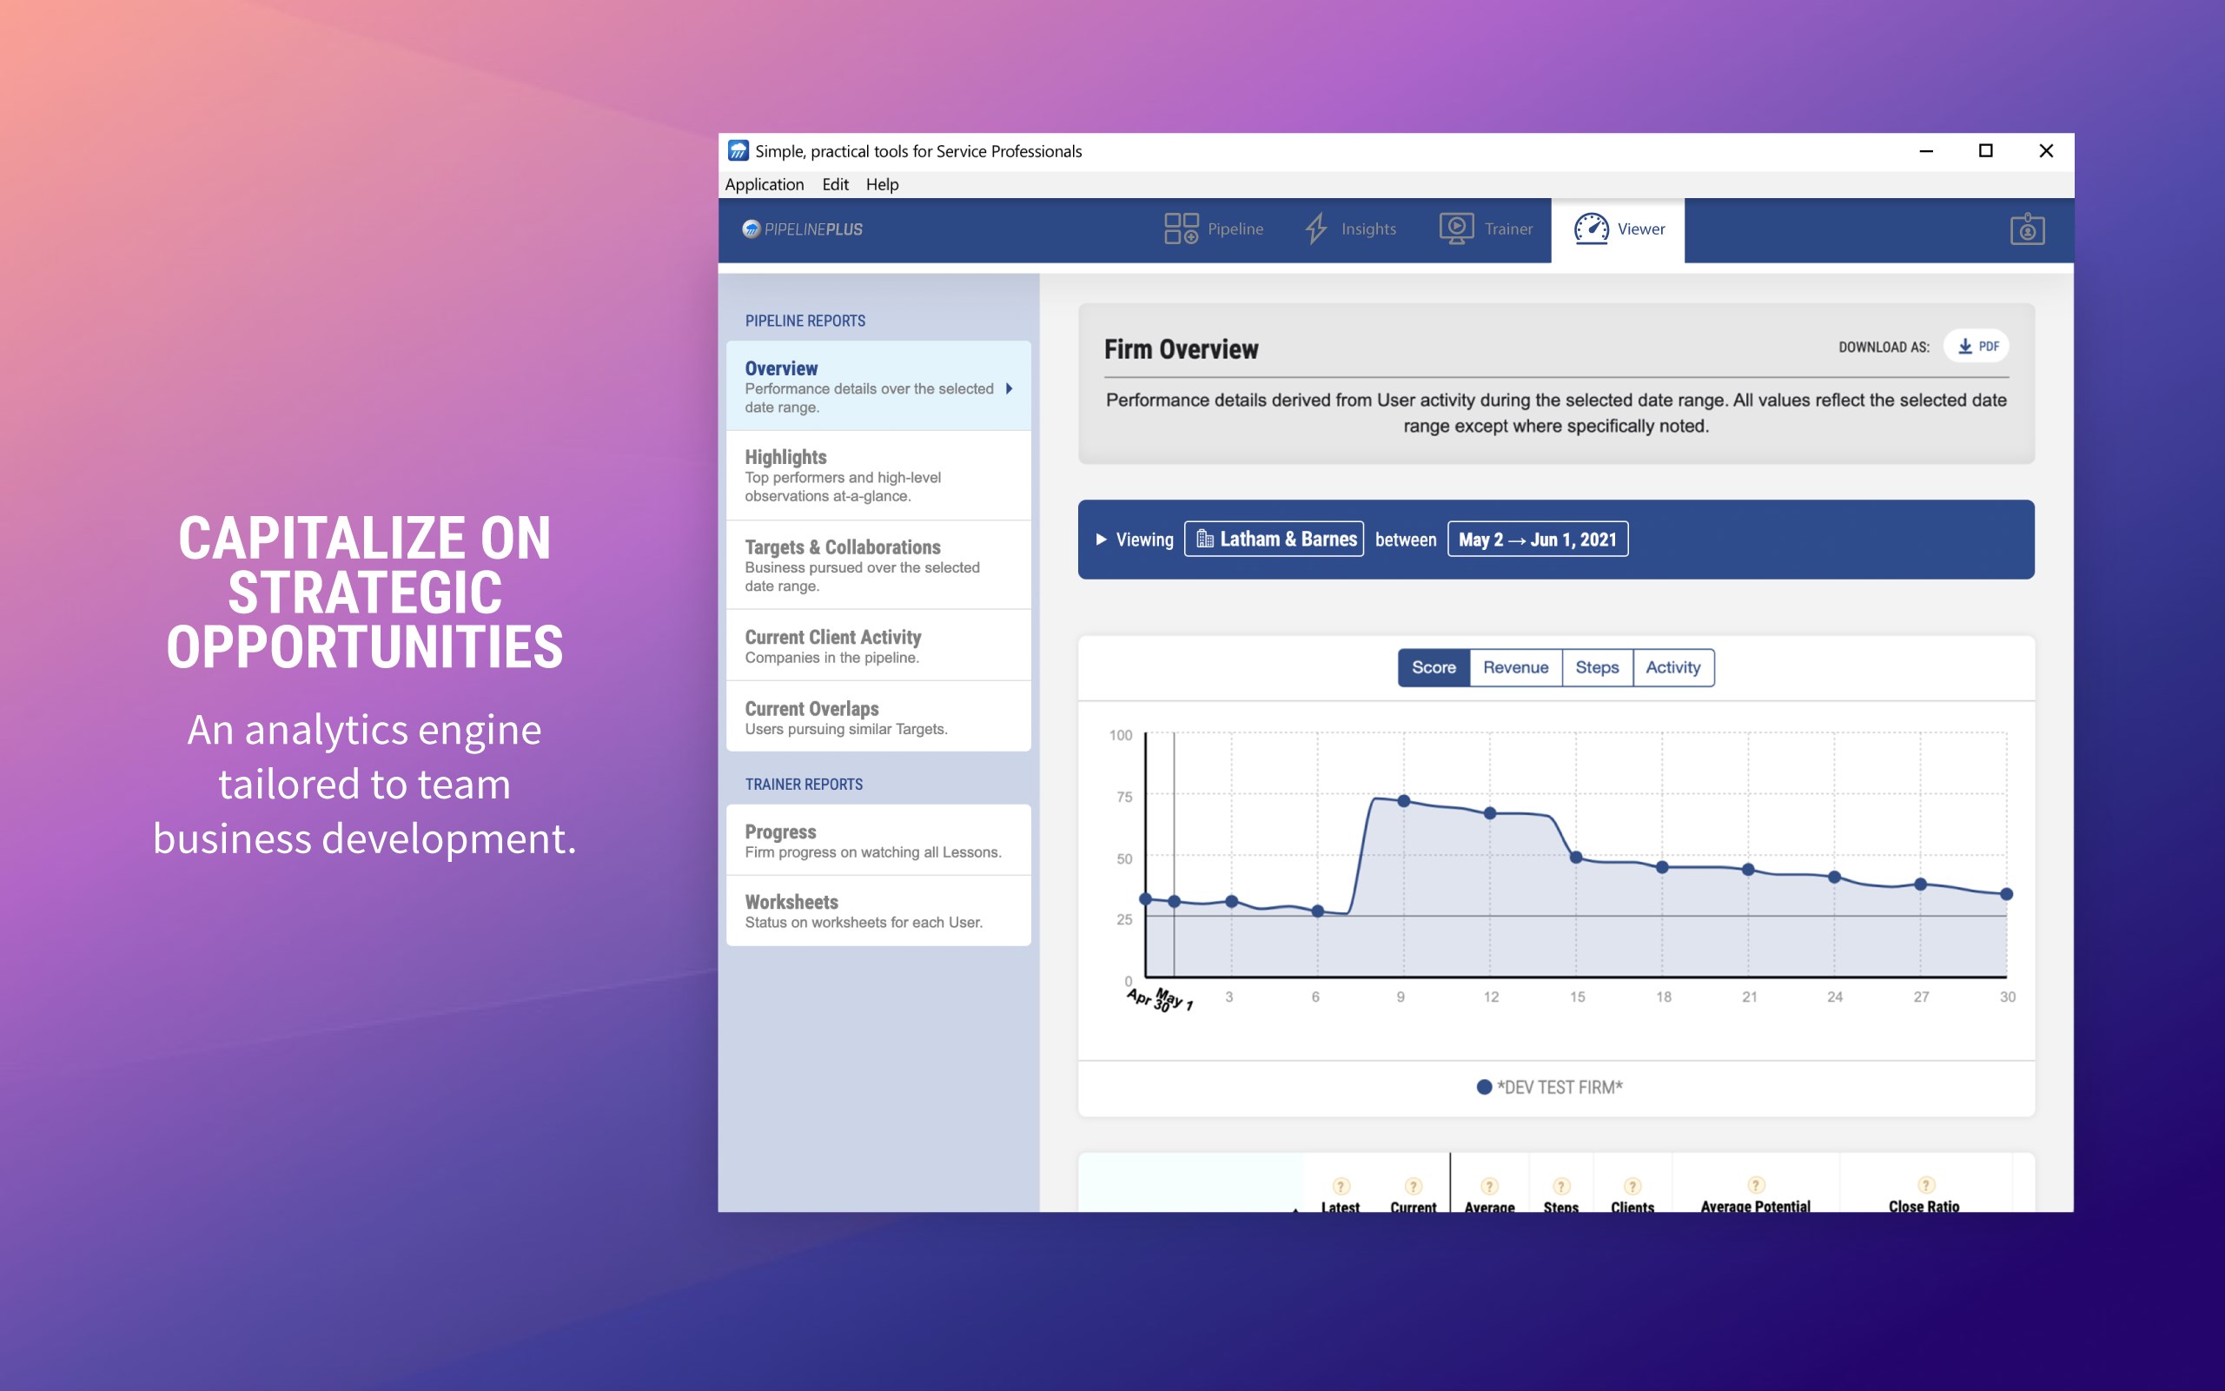Viewport: 2225px width, 1391px height.
Task: Click the Pipeline grid icon
Action: pyautogui.click(x=1180, y=229)
